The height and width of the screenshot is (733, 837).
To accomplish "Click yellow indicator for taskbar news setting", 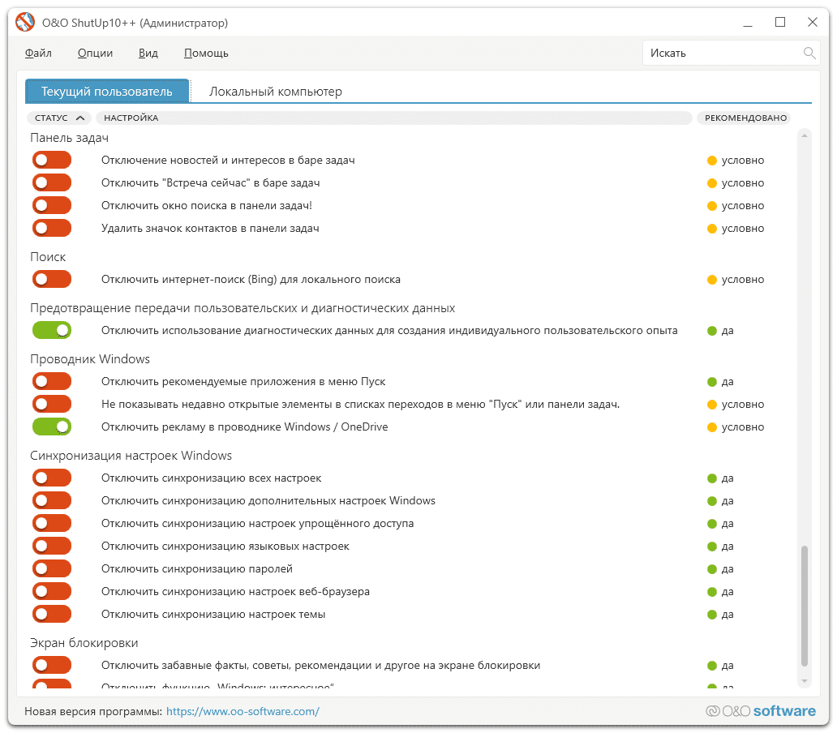I will pyautogui.click(x=712, y=161).
